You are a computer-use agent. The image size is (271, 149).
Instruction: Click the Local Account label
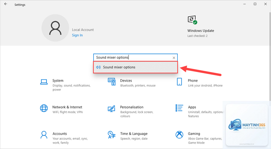[x=83, y=30]
